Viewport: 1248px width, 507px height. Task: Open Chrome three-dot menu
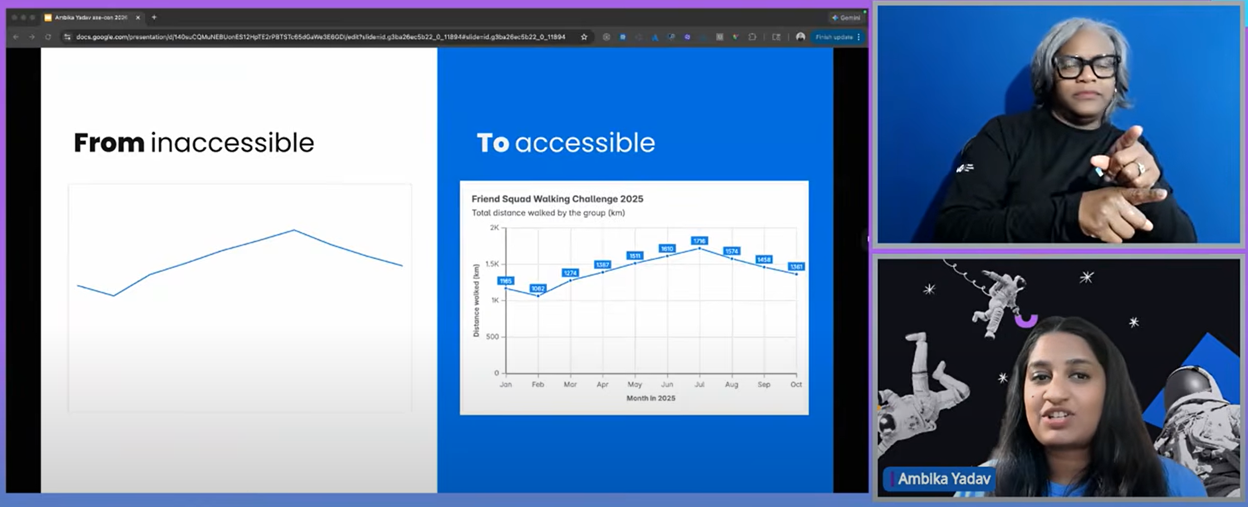[859, 37]
